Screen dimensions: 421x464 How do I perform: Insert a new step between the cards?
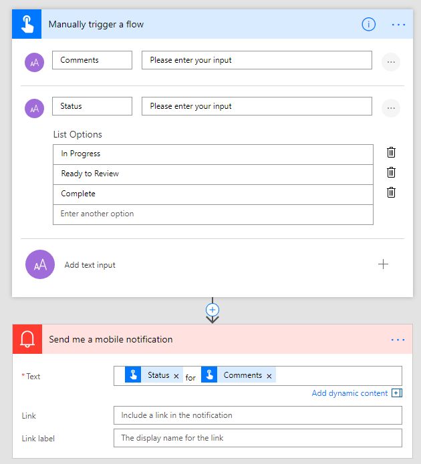[213, 310]
